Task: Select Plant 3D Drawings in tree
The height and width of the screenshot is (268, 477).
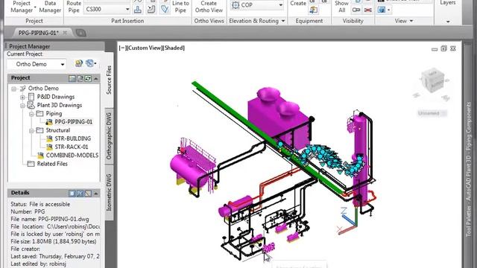Action: (x=60, y=105)
